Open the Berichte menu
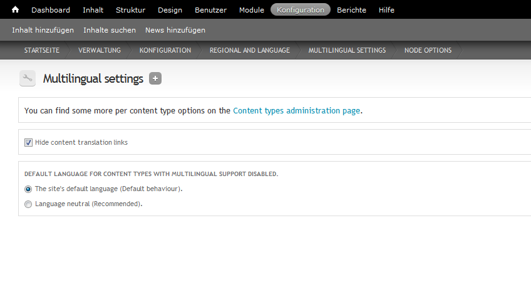 pos(351,10)
